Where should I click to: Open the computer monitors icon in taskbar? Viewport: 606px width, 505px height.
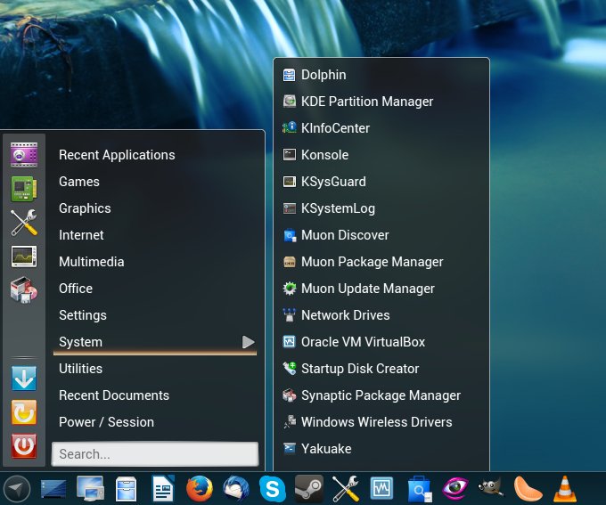click(x=90, y=488)
